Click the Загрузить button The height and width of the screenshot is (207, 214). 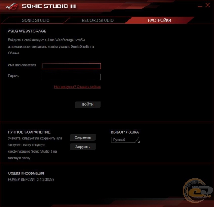83,147
